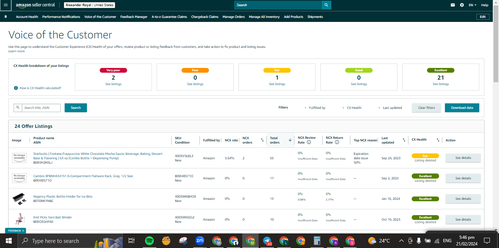Click the SKU text X003V3LEL3
The height and width of the screenshot is (248, 499).
pos(184,156)
